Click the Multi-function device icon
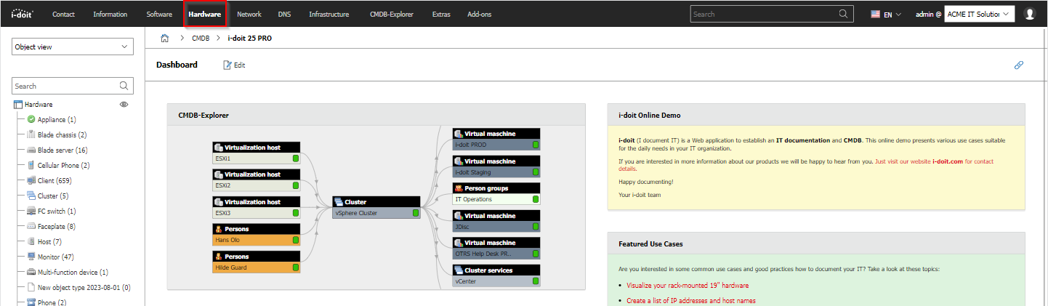 [x=31, y=273]
